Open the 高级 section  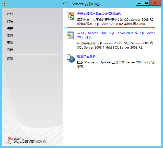(10, 50)
